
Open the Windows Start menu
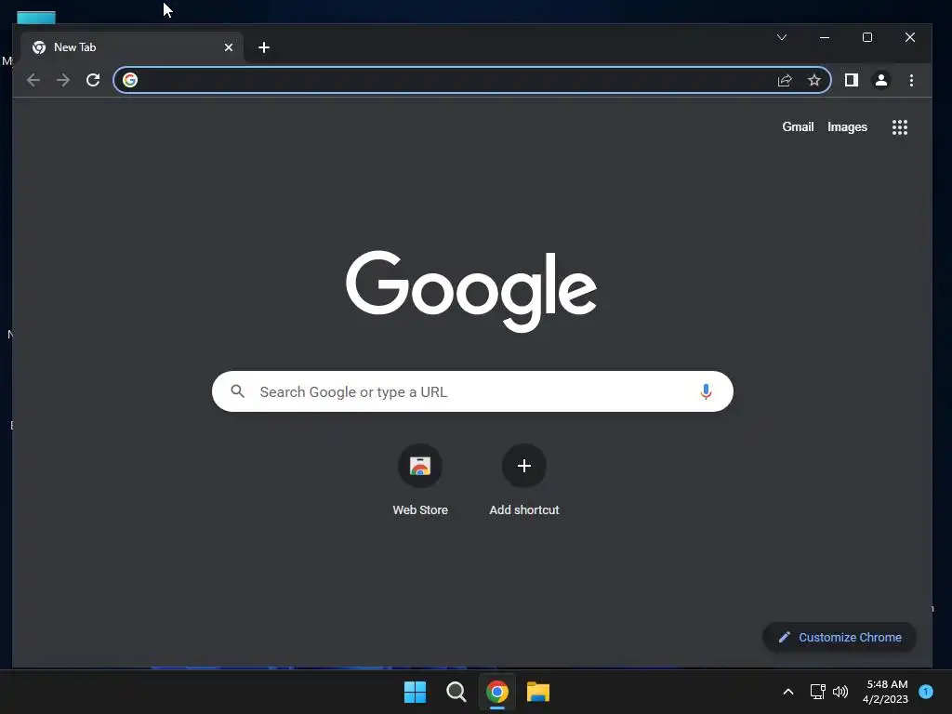tap(416, 692)
